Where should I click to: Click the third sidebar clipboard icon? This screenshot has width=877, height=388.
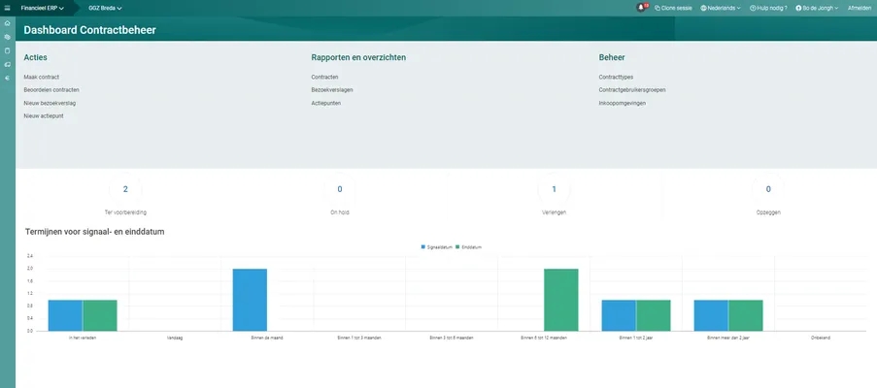8,50
